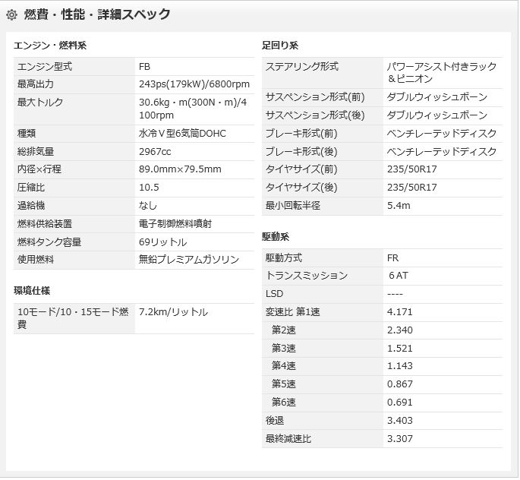The width and height of the screenshot is (520, 480).
Task: Select ベンチレーテッドディスク in the ブレーキ形式(後) row
Action: pos(442,152)
